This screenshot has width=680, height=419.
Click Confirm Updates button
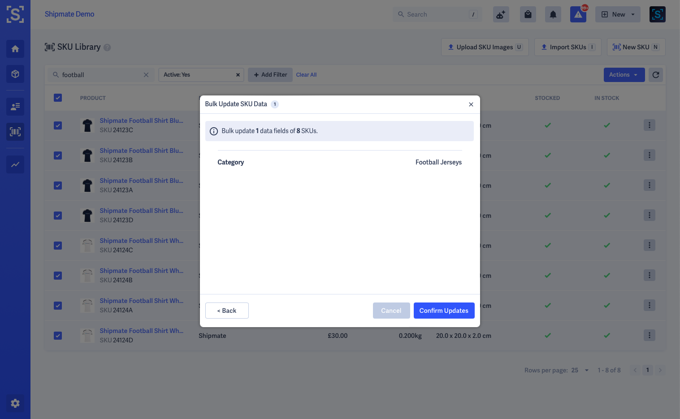[444, 311]
